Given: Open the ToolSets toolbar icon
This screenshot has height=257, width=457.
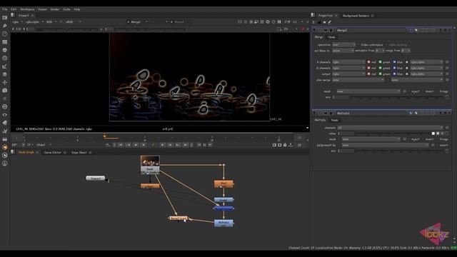Looking at the screenshot, I should (5, 131).
